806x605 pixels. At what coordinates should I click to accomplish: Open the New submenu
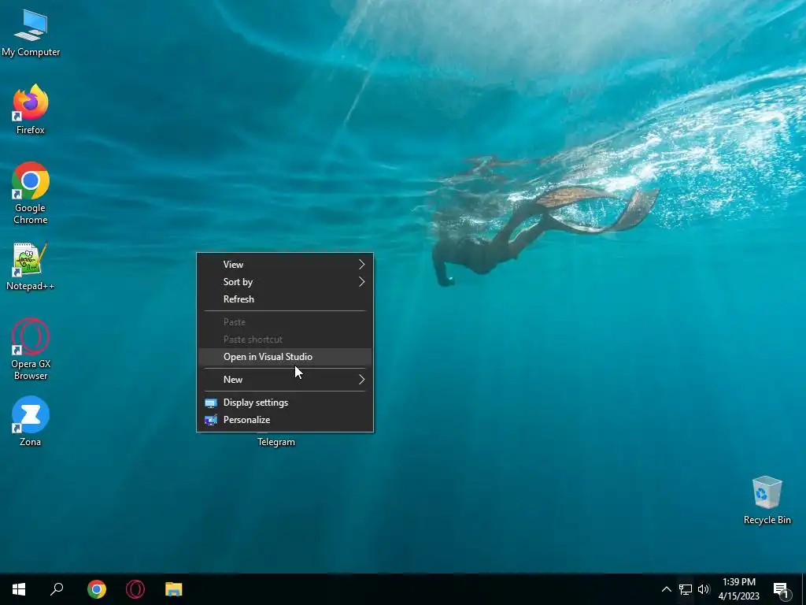click(285, 380)
